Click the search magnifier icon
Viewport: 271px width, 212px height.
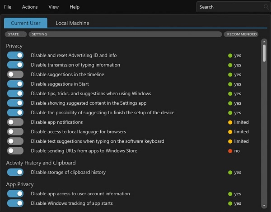(x=266, y=7)
